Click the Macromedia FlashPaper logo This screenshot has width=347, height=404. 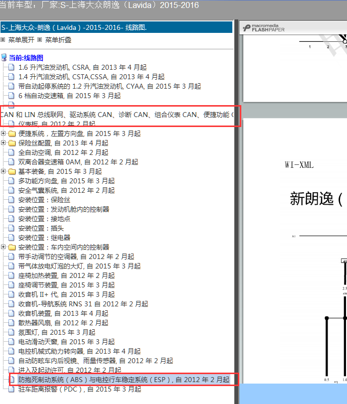(263, 28)
